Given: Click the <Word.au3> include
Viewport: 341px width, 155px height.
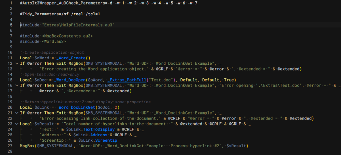Looking at the screenshot, I should (54, 42).
